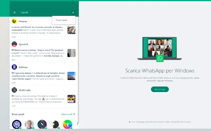This screenshot has width=211, height=131.
Task: Open the RaiNews channel name
Action: click(23, 67)
